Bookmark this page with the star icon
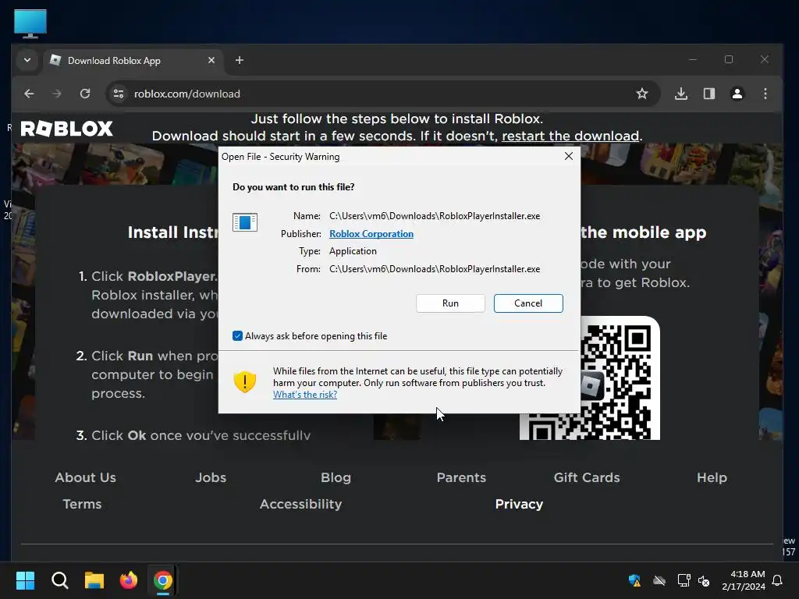 pyautogui.click(x=642, y=94)
